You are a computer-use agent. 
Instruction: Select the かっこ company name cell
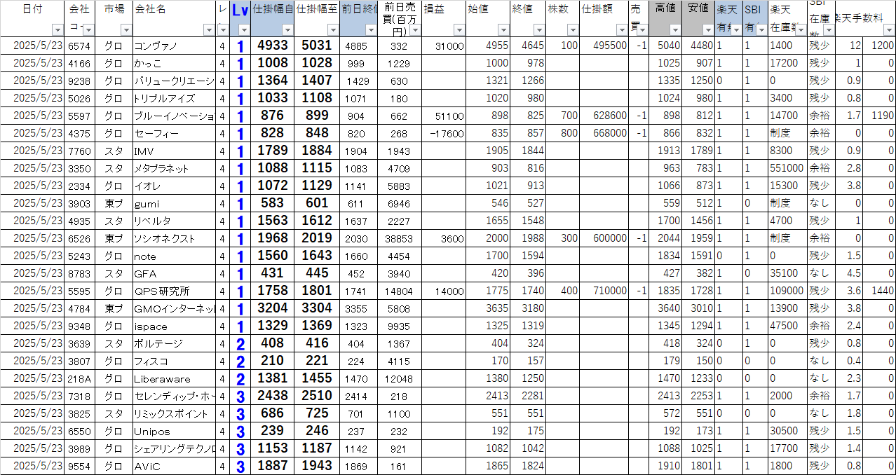174,63
